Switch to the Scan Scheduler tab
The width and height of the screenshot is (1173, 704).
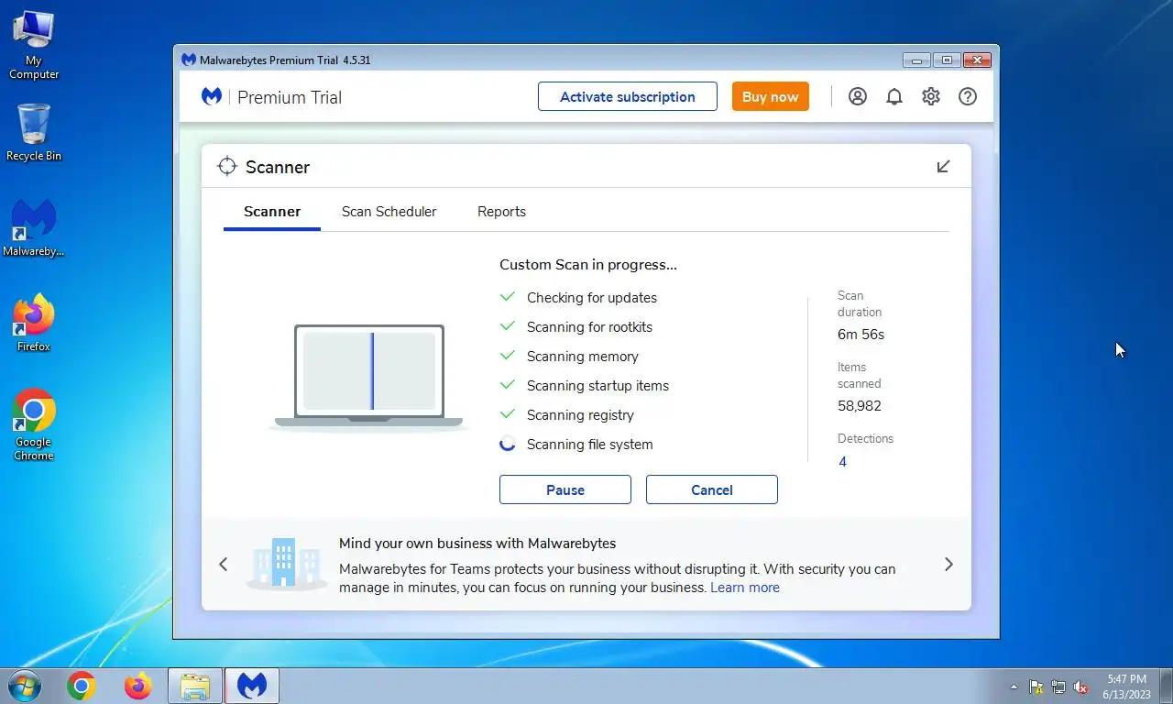(389, 212)
